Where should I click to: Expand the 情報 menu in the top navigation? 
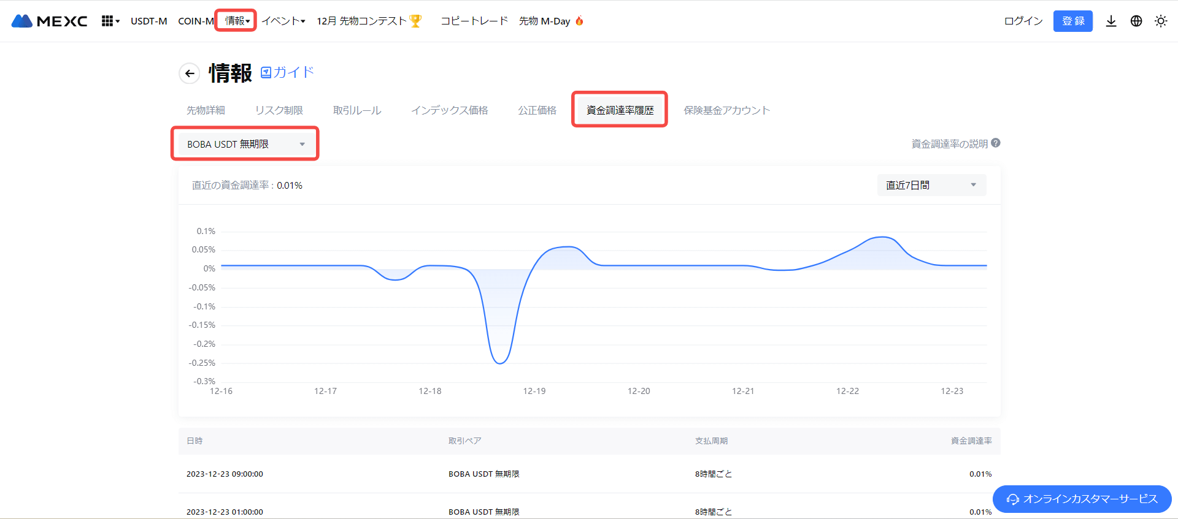236,21
